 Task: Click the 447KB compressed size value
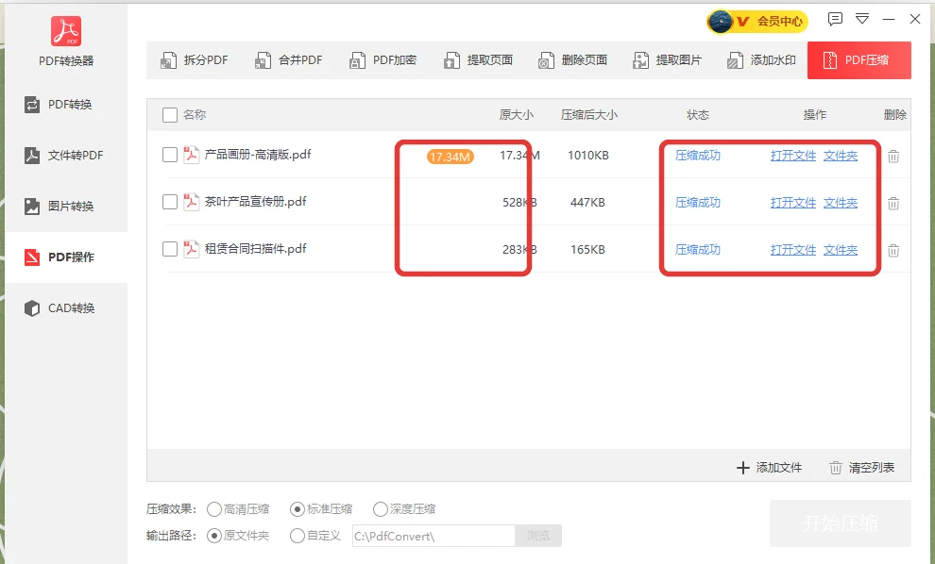coord(587,203)
